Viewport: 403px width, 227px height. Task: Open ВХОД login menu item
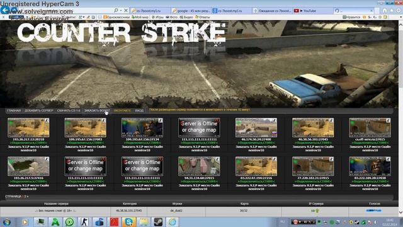point(139,110)
